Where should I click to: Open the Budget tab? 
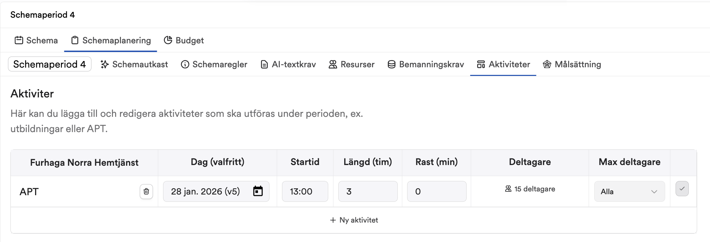(184, 40)
